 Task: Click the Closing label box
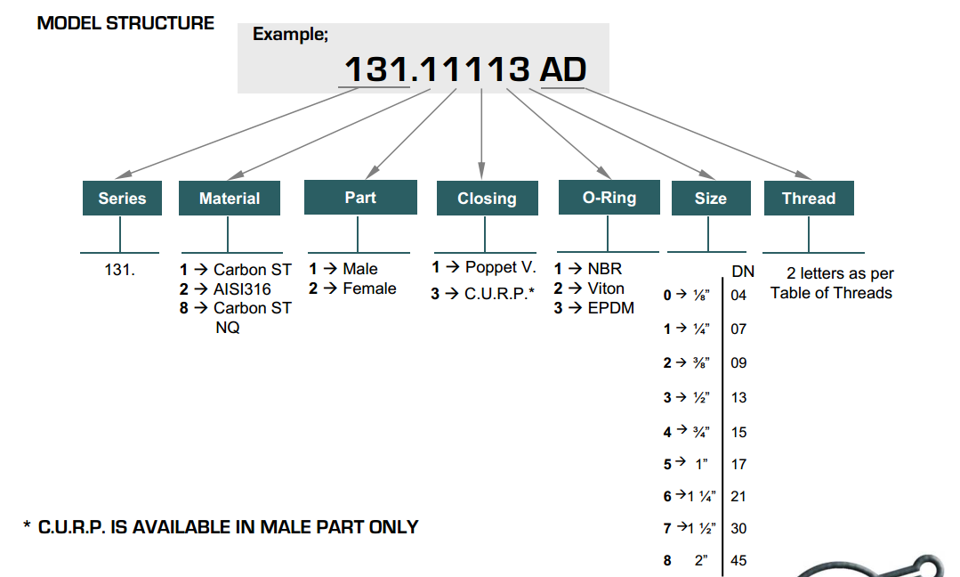point(487,199)
